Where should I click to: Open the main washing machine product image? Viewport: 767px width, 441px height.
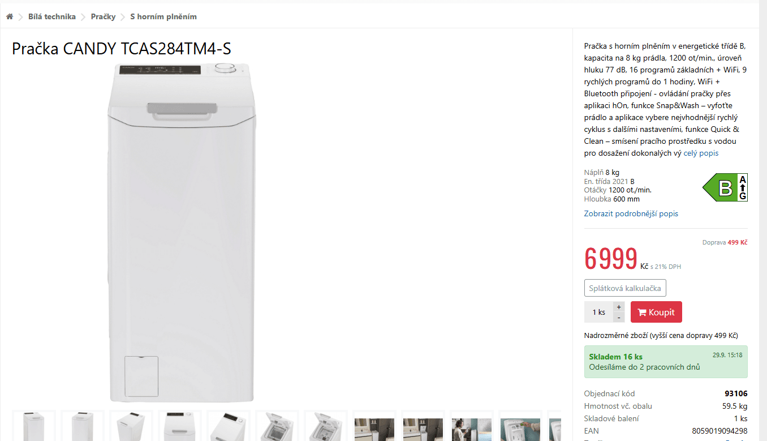pos(181,232)
